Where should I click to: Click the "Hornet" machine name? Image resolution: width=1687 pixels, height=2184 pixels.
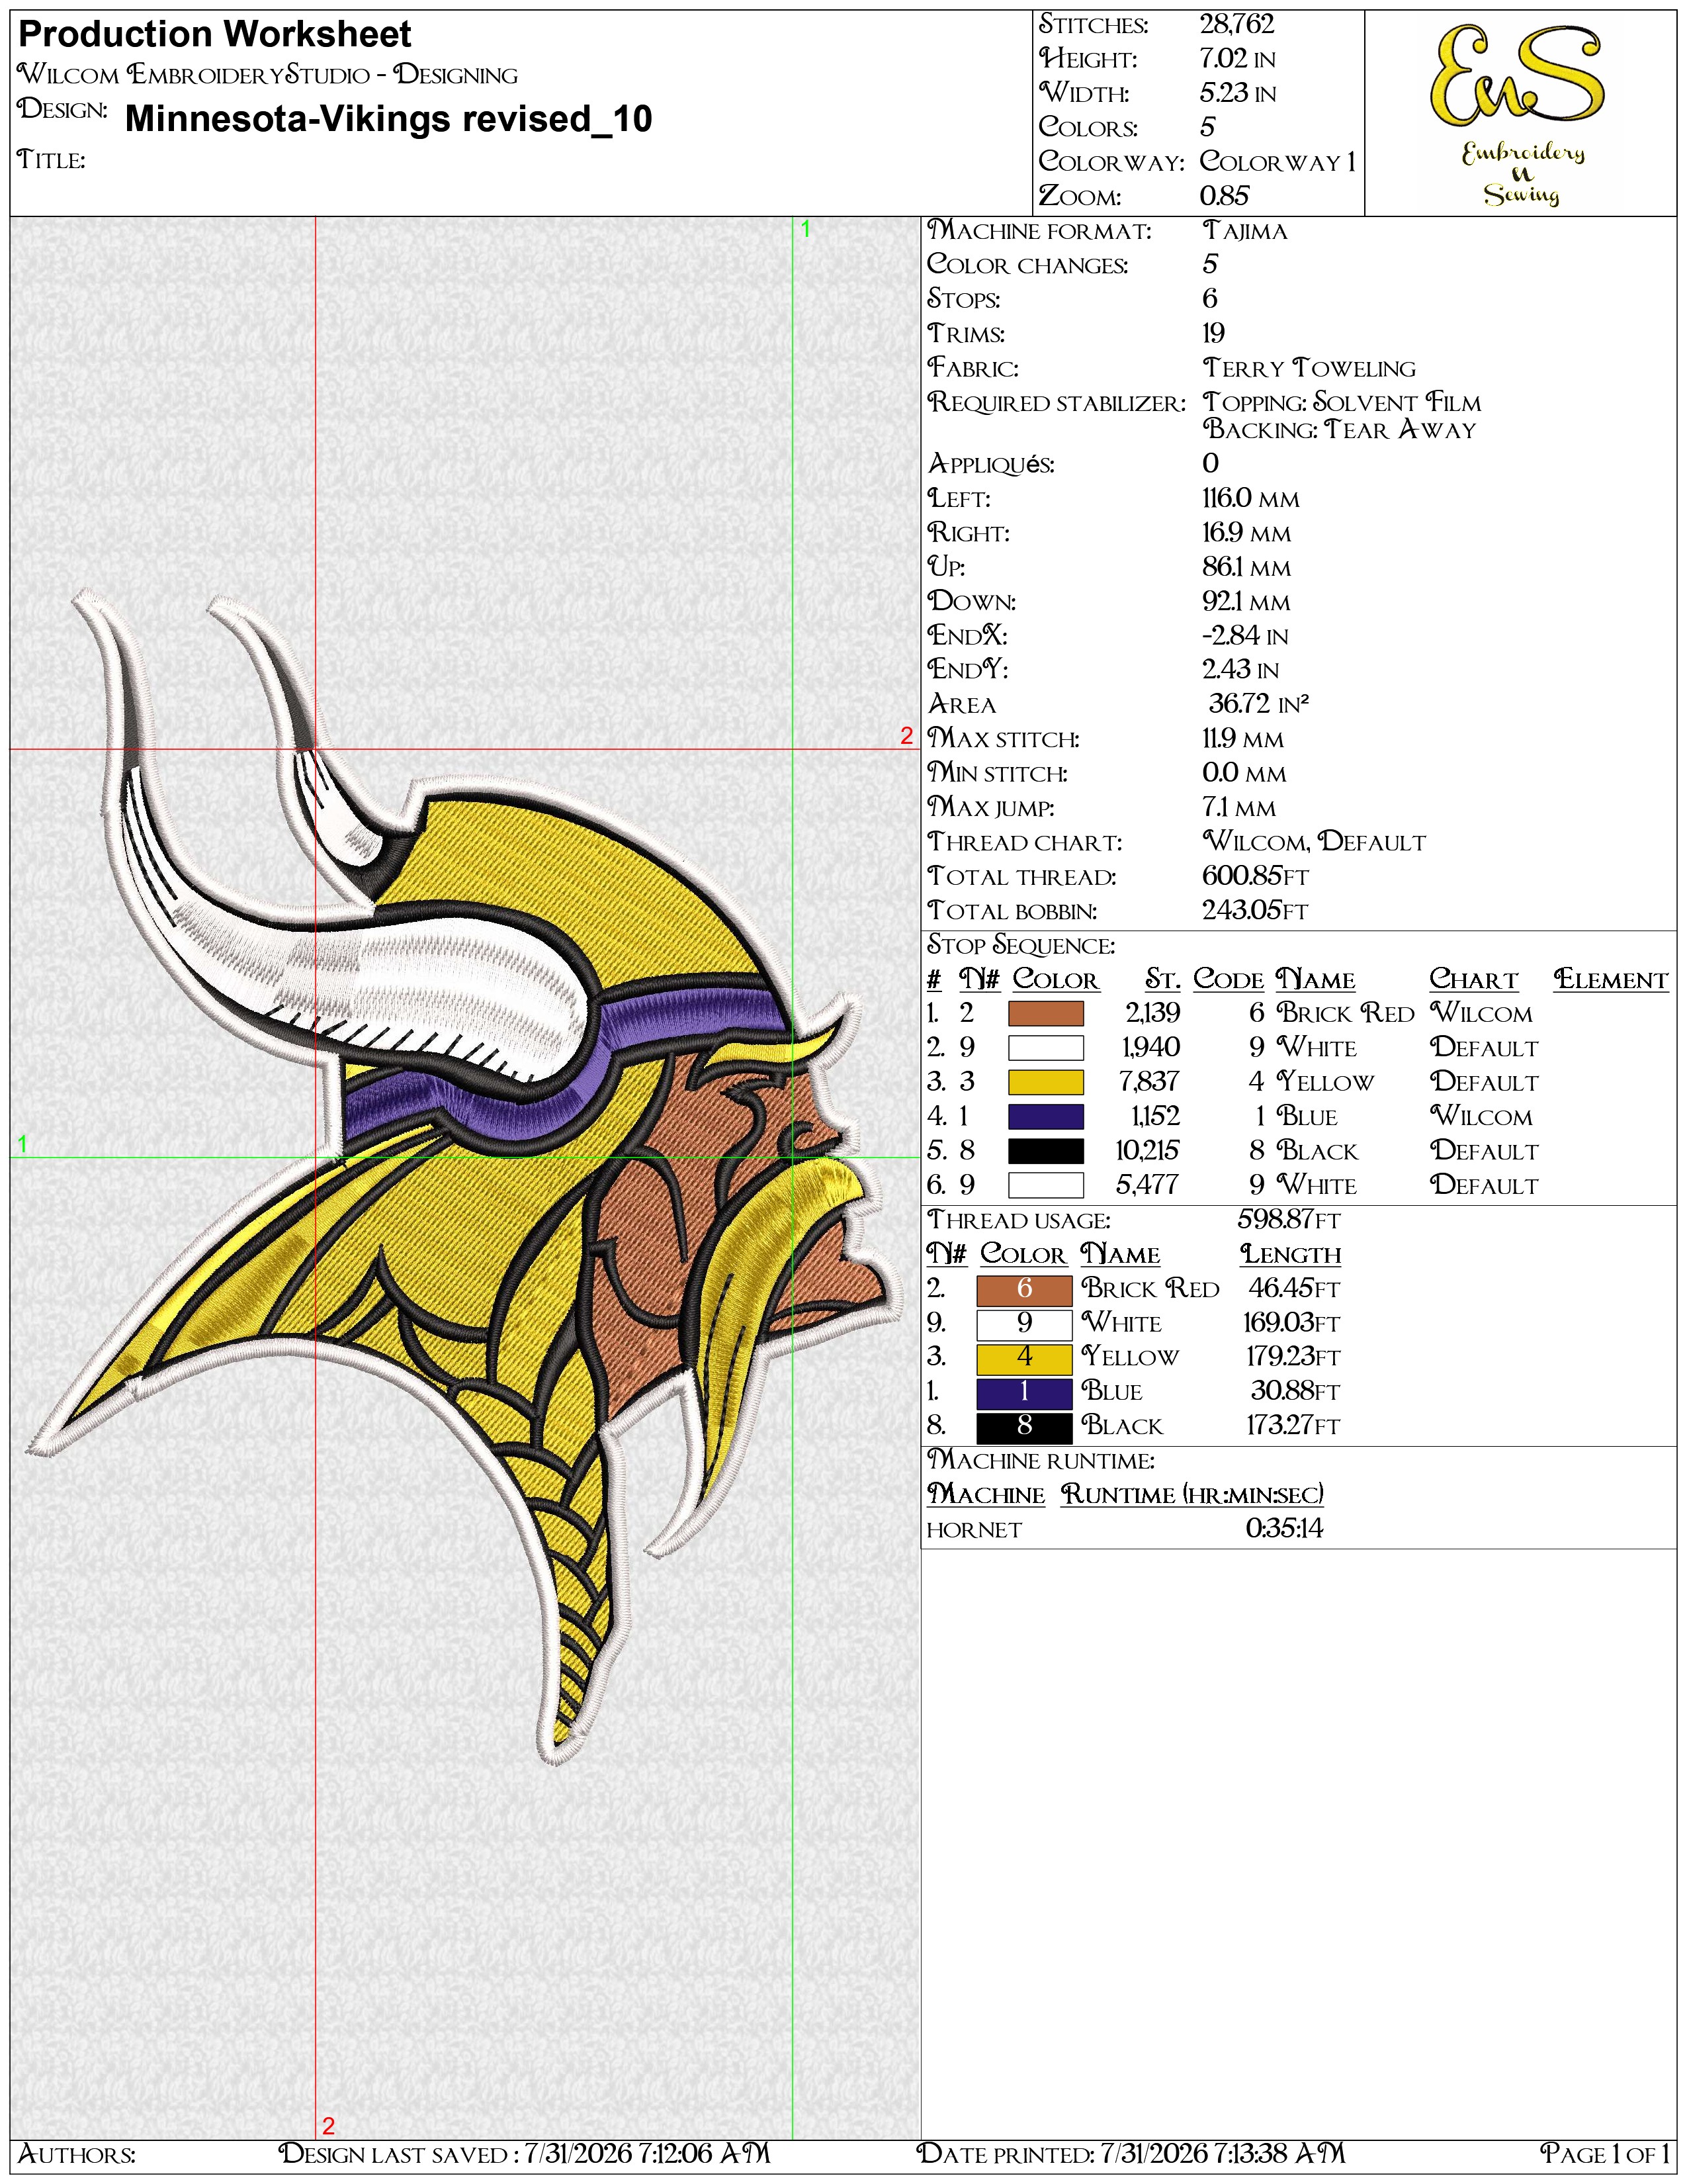click(974, 1531)
